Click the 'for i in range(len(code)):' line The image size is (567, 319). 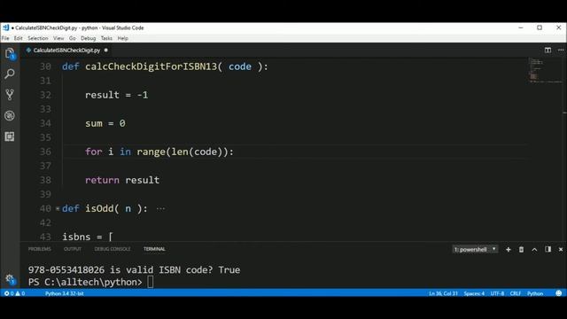pyautogui.click(x=159, y=152)
